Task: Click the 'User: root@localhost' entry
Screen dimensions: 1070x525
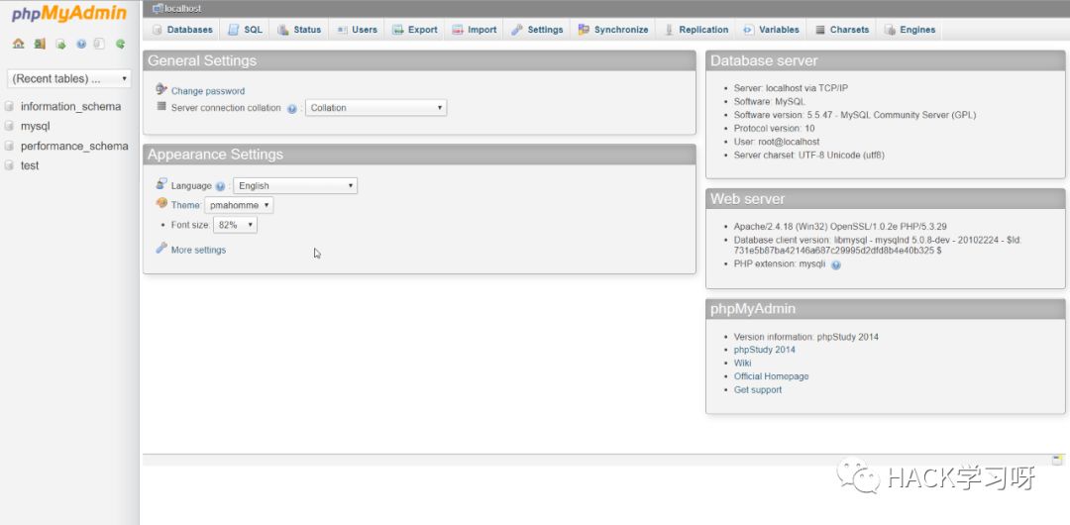Action: pyautogui.click(x=777, y=142)
